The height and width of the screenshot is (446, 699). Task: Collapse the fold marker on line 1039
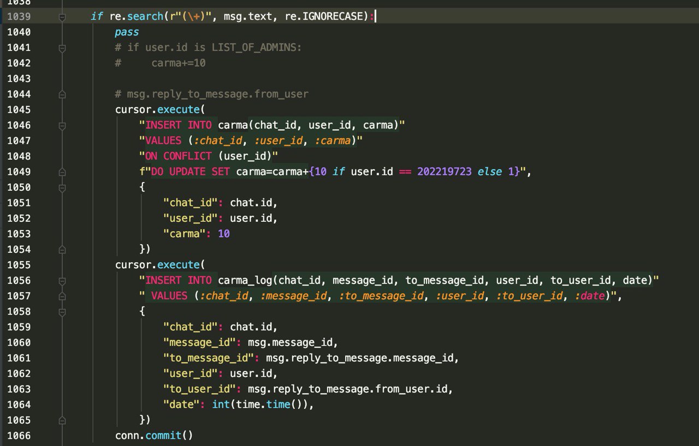[62, 17]
